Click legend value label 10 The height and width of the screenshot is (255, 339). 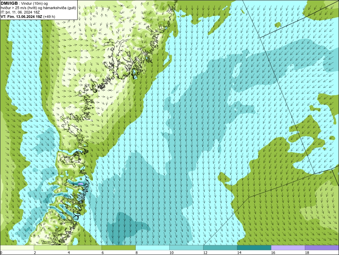pos(171,253)
